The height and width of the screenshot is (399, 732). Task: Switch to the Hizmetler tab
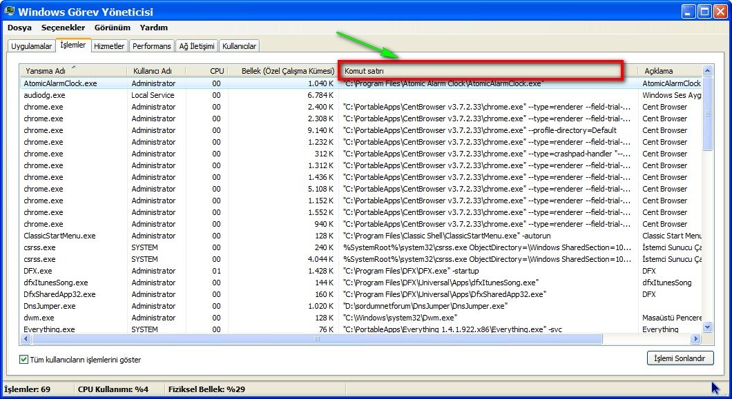pyautogui.click(x=109, y=46)
